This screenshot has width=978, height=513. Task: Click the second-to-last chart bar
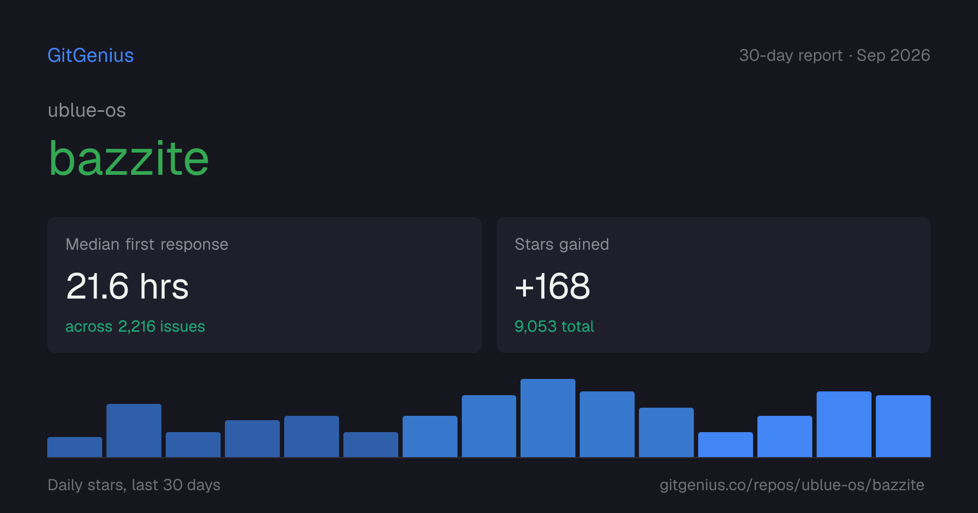point(844,424)
